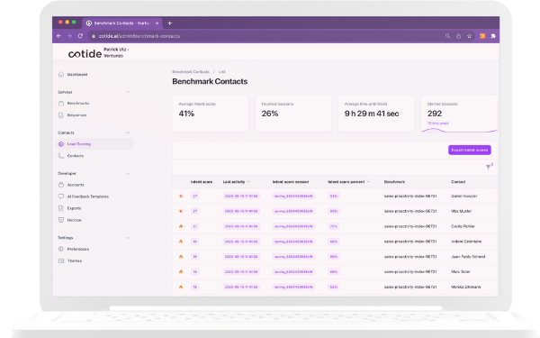The image size is (540, 338).
Task: Click the bookmark star icon
Action: click(x=469, y=36)
